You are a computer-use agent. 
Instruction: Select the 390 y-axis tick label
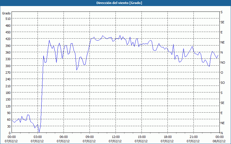point(8,46)
